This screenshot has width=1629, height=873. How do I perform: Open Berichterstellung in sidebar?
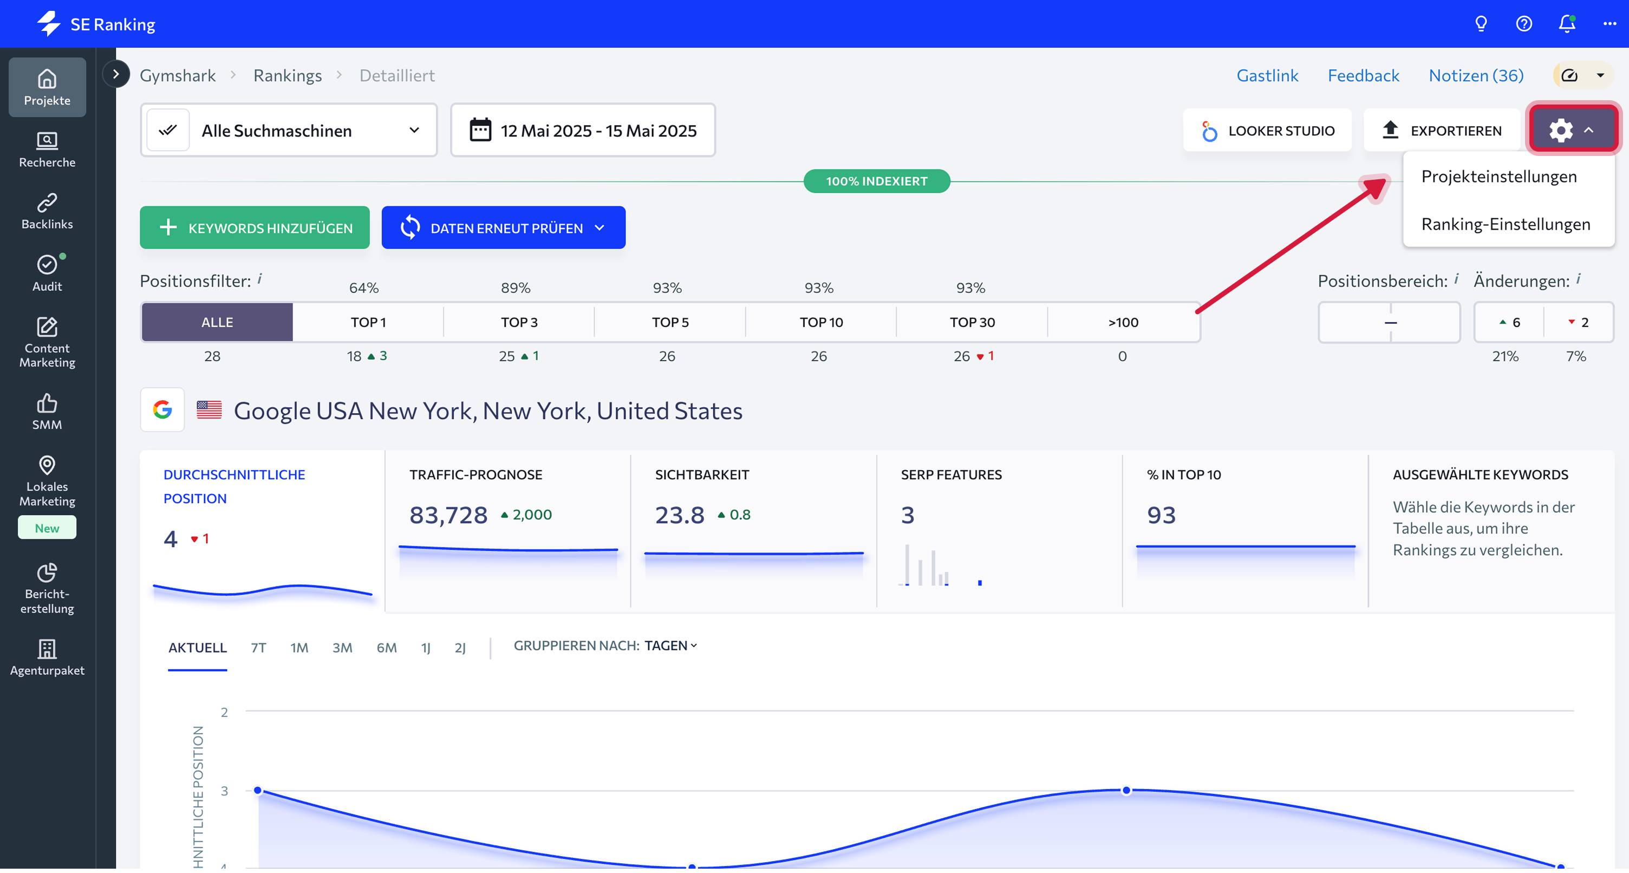(47, 588)
